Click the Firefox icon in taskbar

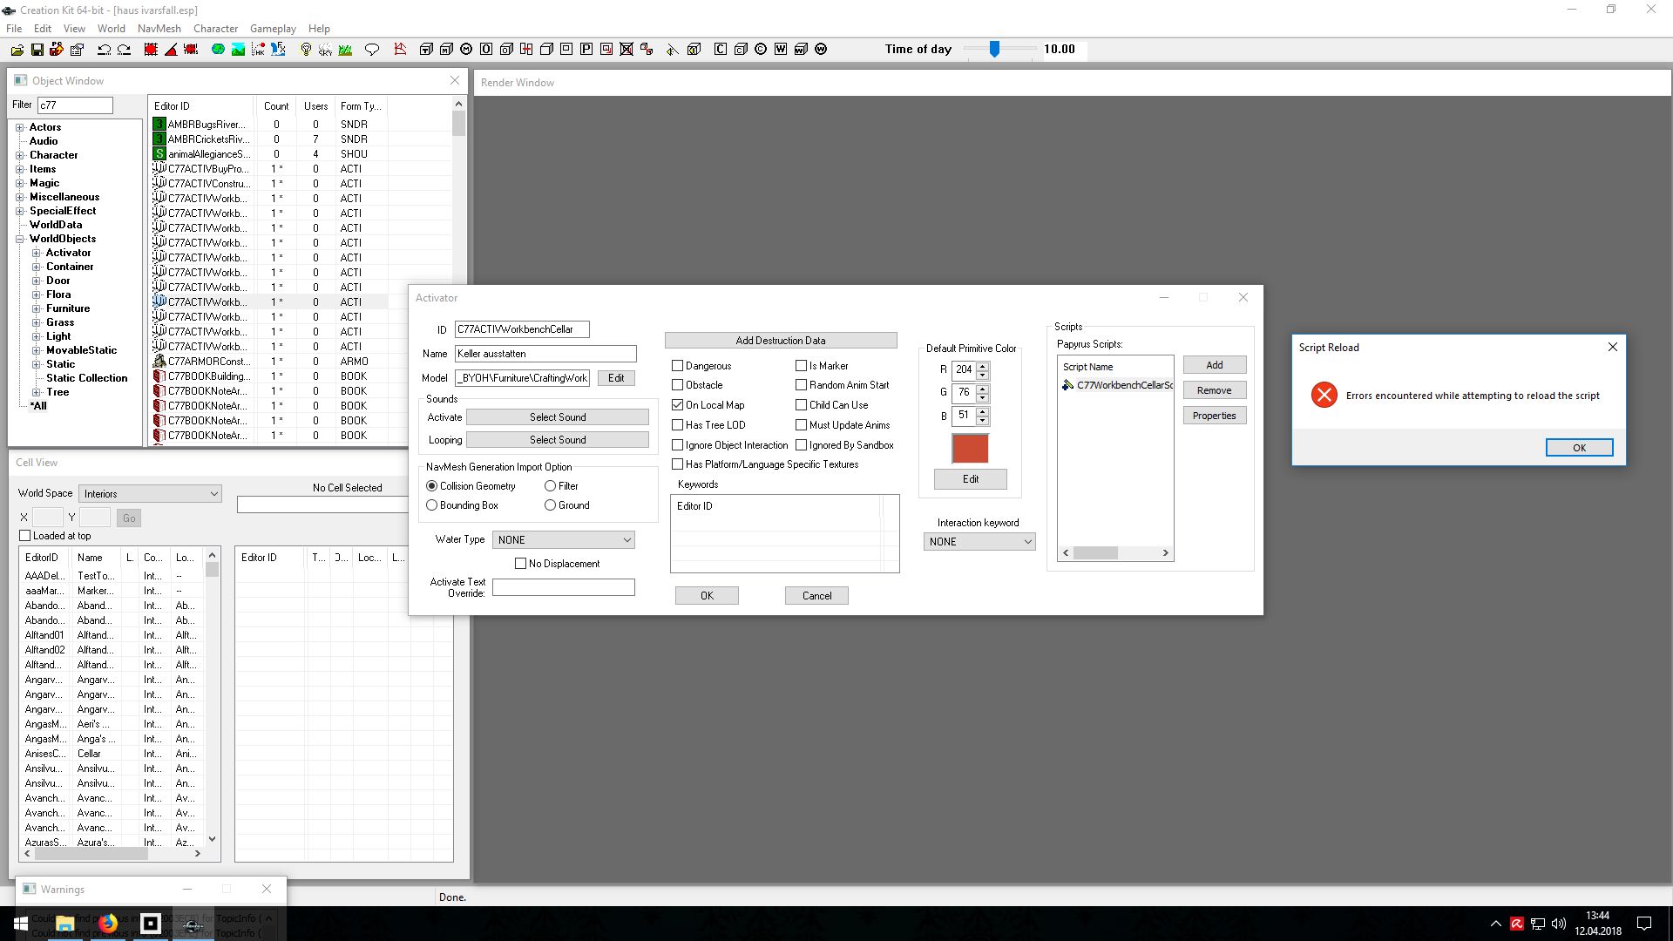point(107,923)
